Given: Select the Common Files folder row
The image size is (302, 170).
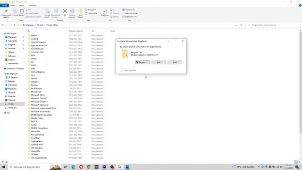Looking at the screenshot, I should click(x=66, y=52).
